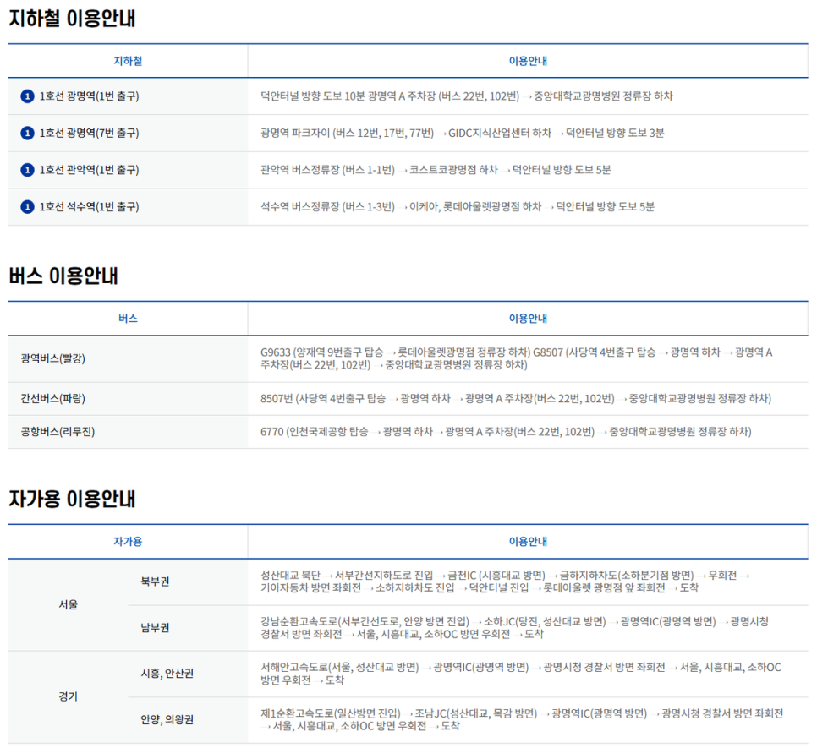Image resolution: width=817 pixels, height=748 pixels.
Task: Click directions starting 광명역 파크자이
Action: (x=462, y=134)
